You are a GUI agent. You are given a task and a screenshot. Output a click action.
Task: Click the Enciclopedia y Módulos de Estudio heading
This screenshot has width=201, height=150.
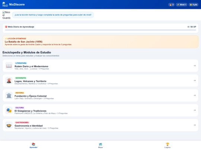[x=27, y=53]
